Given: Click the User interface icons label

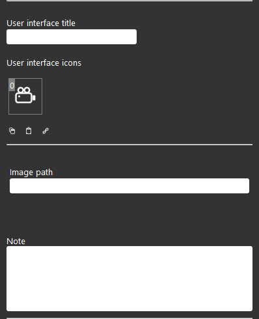Looking at the screenshot, I should [x=44, y=63].
